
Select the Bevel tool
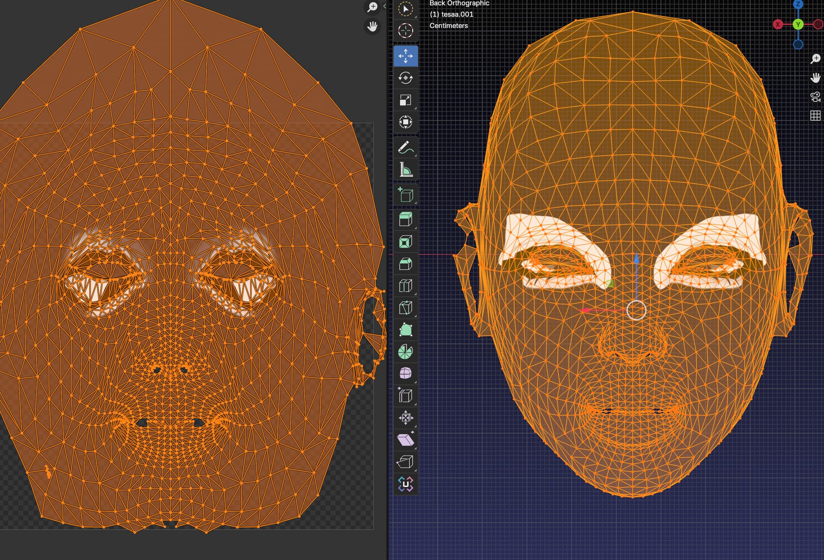tap(406, 264)
